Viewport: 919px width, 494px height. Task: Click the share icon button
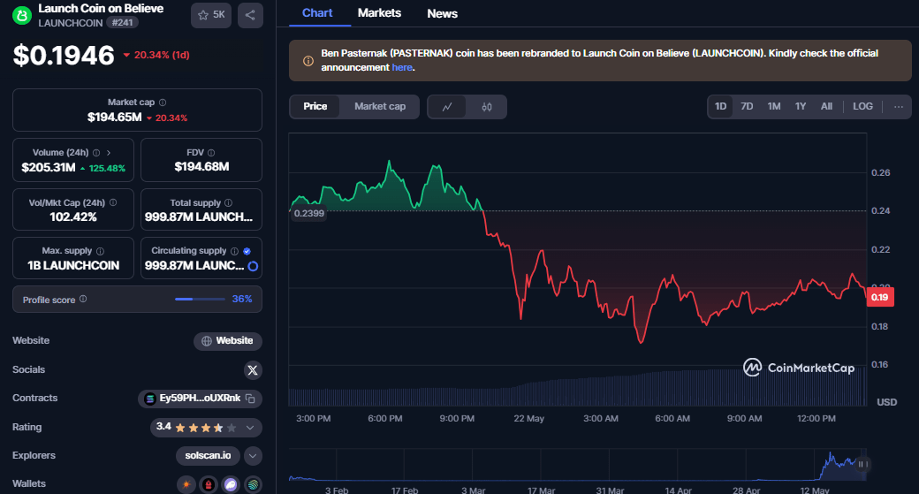pos(250,15)
